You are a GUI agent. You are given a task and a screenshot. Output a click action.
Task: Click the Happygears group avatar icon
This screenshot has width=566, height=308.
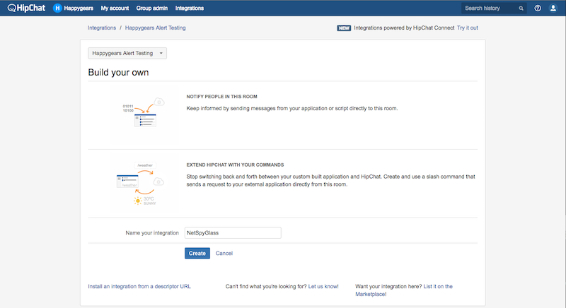(x=57, y=8)
